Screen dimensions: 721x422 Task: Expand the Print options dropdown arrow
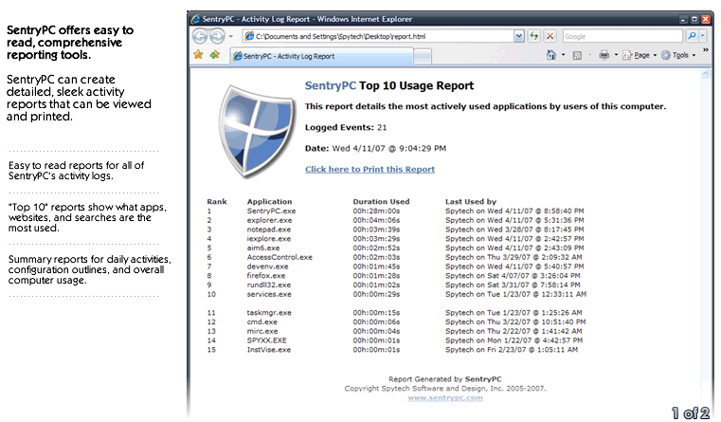[x=616, y=56]
